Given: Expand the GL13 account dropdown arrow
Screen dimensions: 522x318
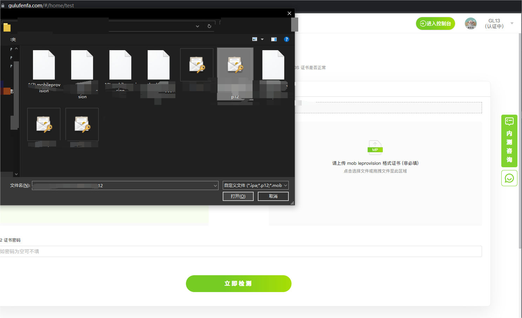Looking at the screenshot, I should 512,23.
